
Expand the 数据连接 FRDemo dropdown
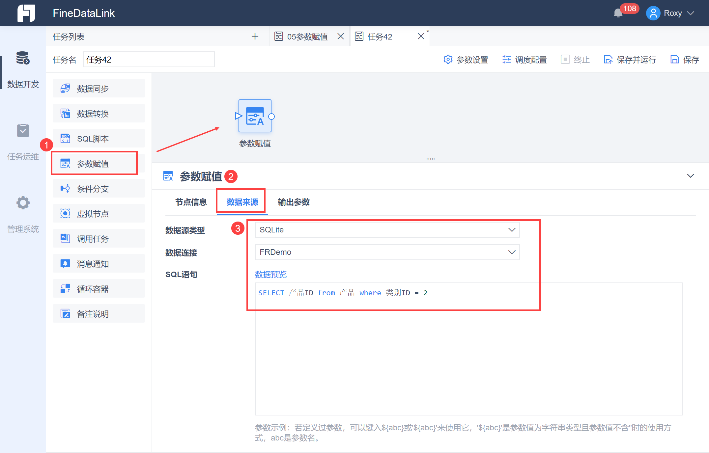(387, 252)
